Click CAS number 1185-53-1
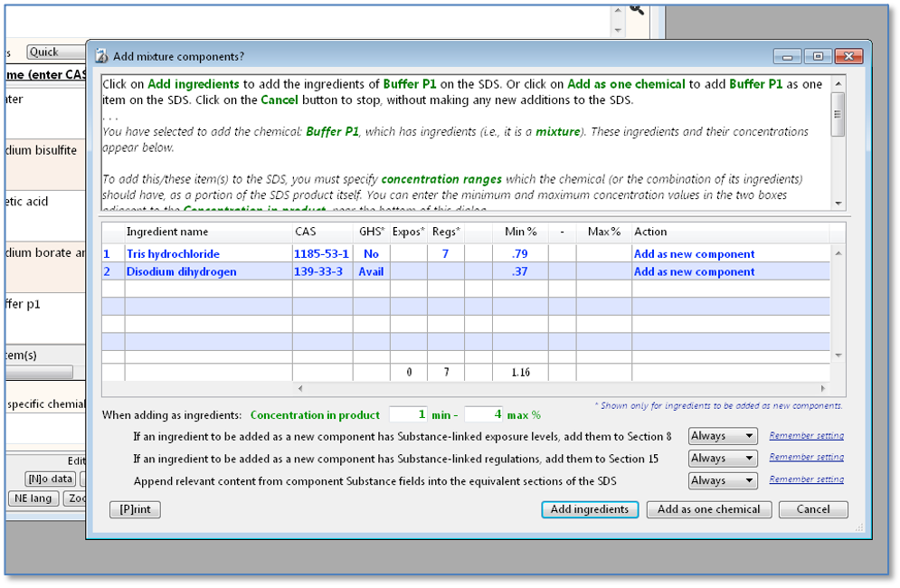900x588 pixels. tap(321, 254)
